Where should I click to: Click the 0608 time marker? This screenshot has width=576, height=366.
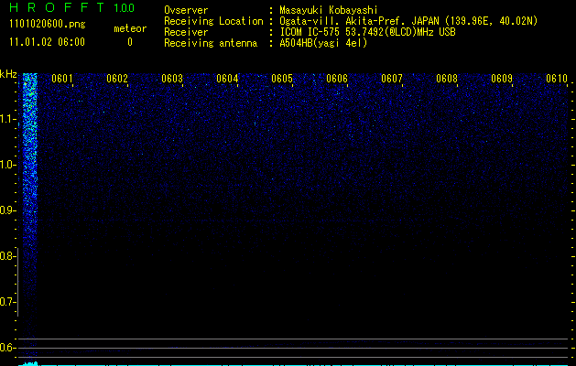(447, 79)
